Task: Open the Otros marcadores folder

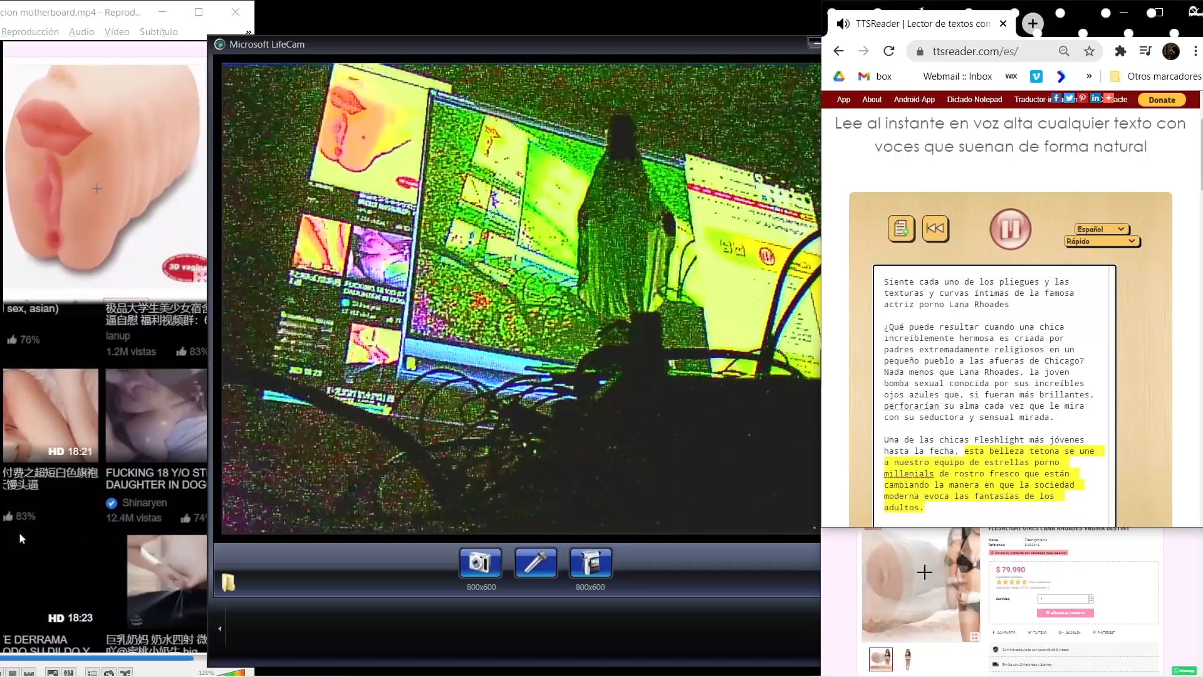Action: 1156,76
